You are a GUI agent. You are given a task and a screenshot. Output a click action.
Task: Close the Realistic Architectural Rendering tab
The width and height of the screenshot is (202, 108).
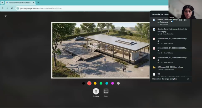pyautogui.click(x=33, y=3)
